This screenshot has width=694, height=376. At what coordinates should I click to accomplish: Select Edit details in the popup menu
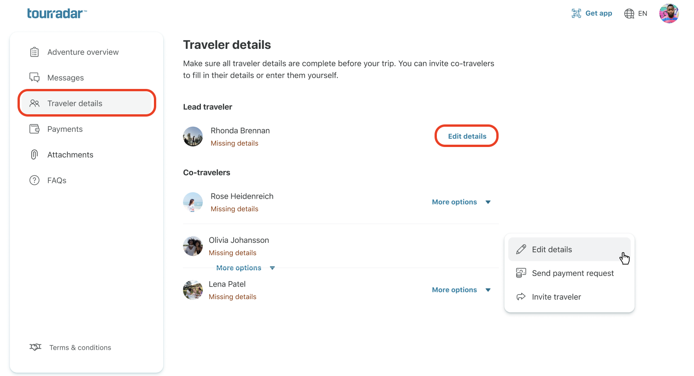(x=570, y=249)
